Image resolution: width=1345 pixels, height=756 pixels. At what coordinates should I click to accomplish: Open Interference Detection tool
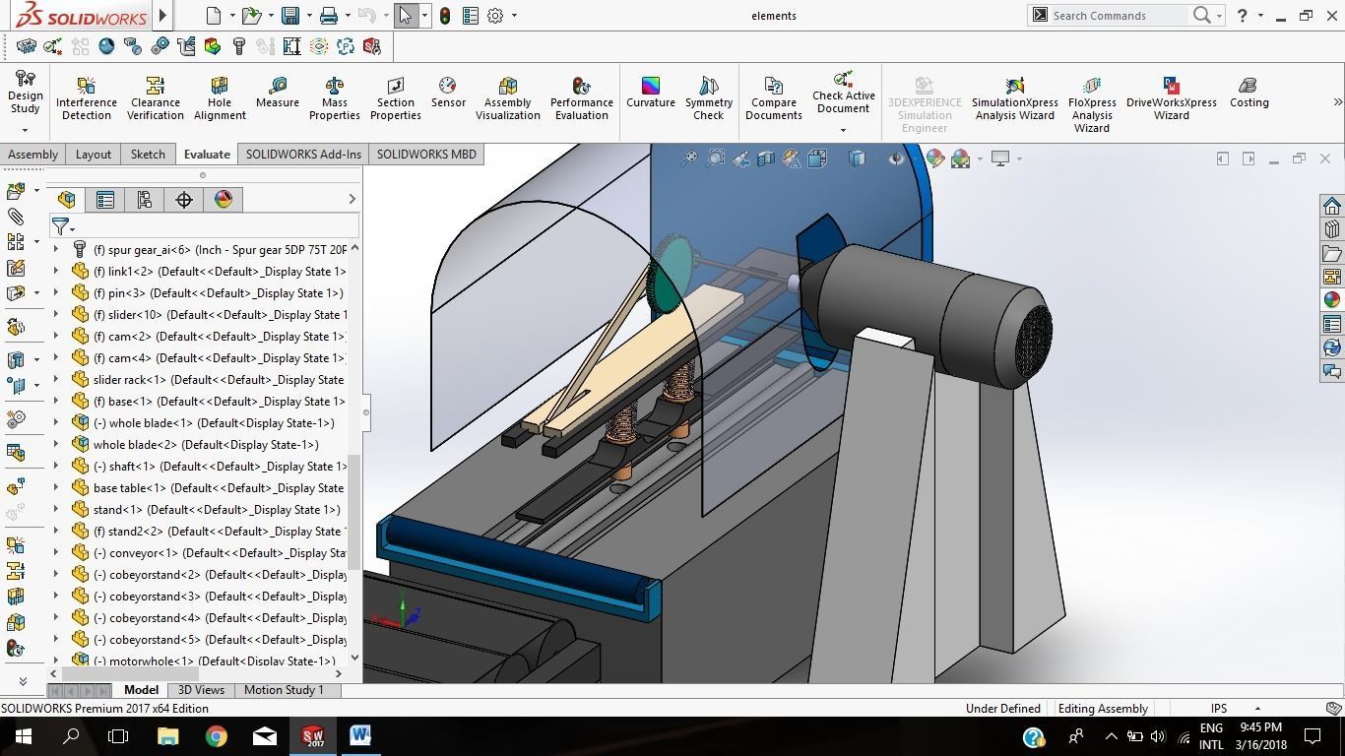coord(87,98)
